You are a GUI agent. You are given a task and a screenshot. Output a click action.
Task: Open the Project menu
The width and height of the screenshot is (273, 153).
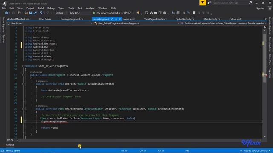pyautogui.click(x=30, y=8)
